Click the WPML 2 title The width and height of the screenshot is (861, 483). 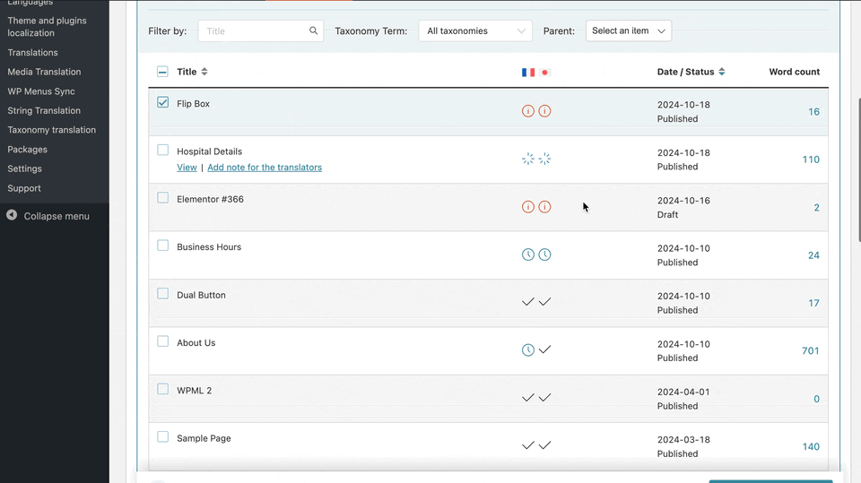coord(194,390)
